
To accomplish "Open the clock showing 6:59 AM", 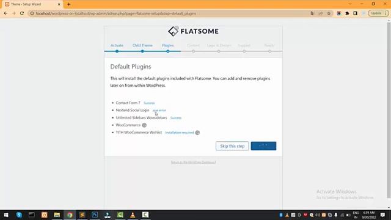I will 368,215.
